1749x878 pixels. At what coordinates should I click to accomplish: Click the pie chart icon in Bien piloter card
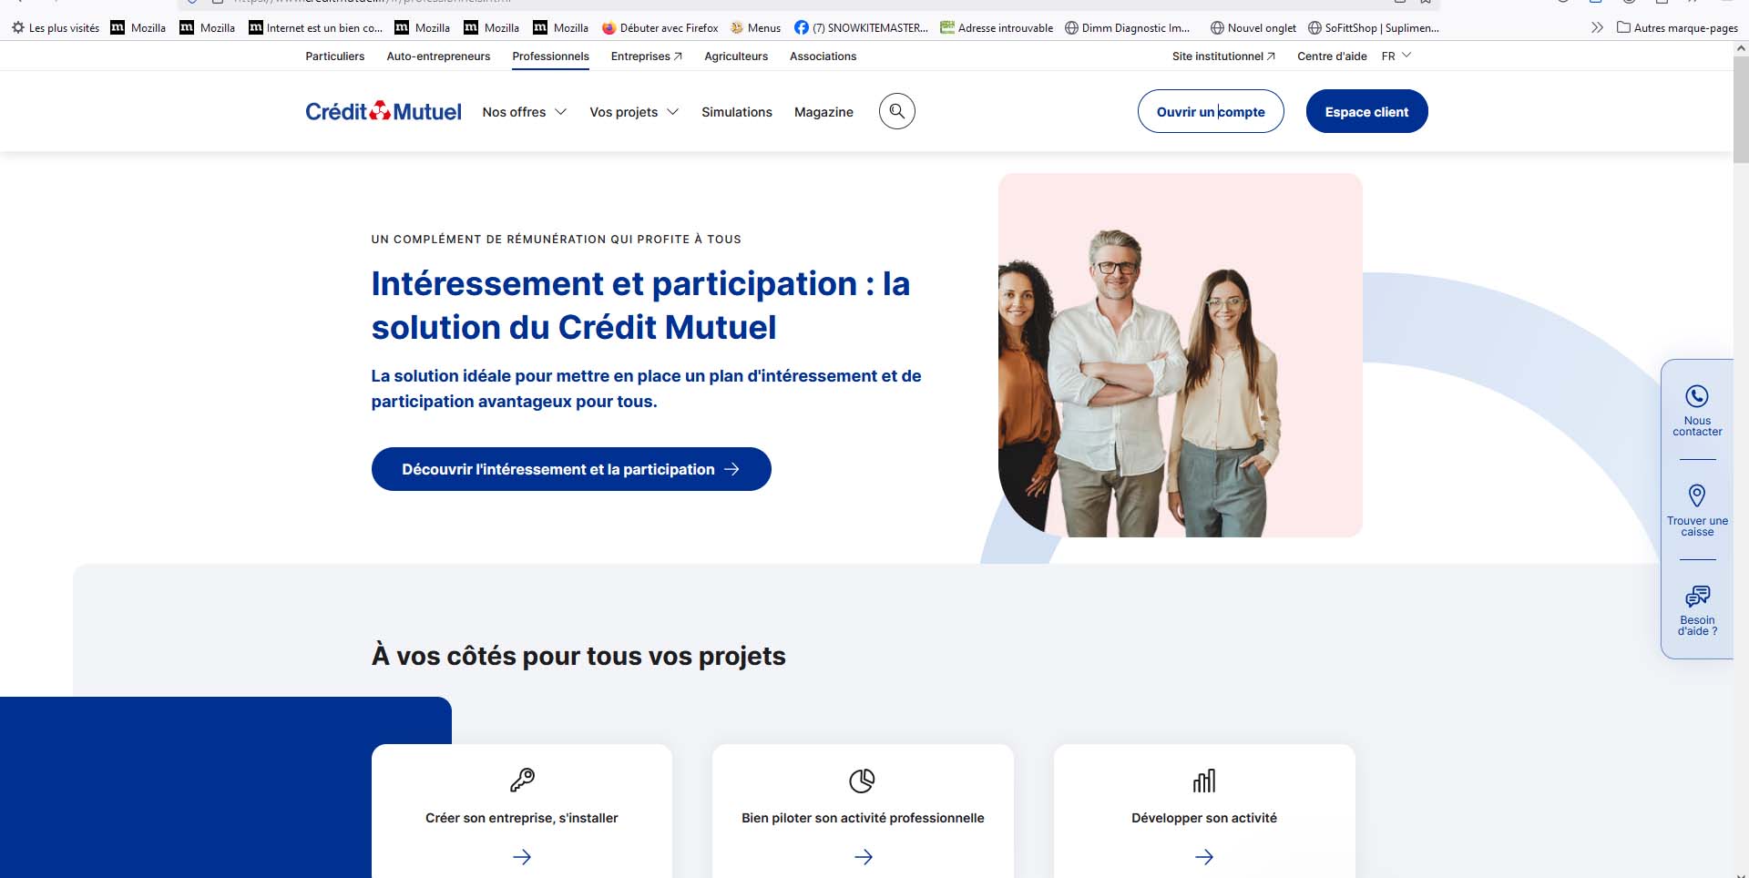click(x=862, y=781)
